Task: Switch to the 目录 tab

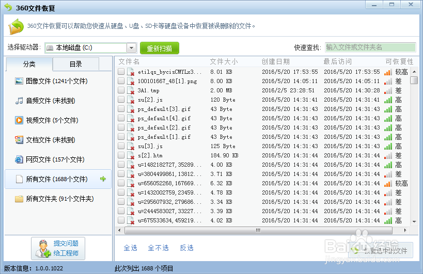Action: click(x=76, y=64)
